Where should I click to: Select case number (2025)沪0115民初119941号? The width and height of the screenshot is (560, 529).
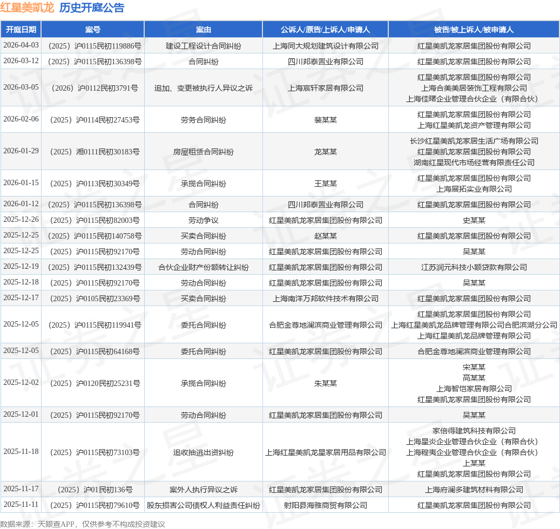pos(95,325)
